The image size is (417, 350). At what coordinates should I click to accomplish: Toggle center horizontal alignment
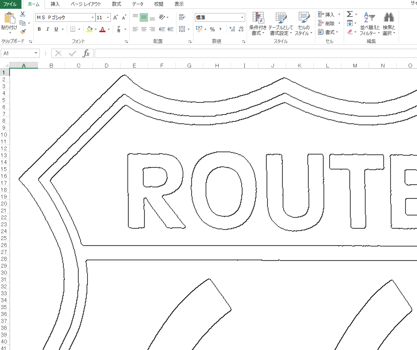point(144,29)
